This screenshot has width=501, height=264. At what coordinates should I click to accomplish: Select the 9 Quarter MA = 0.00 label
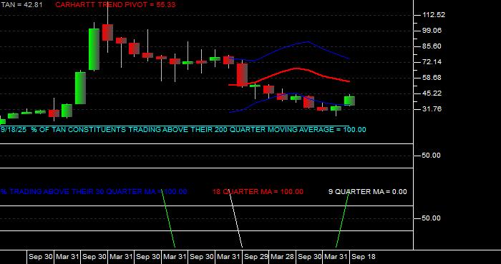click(368, 192)
